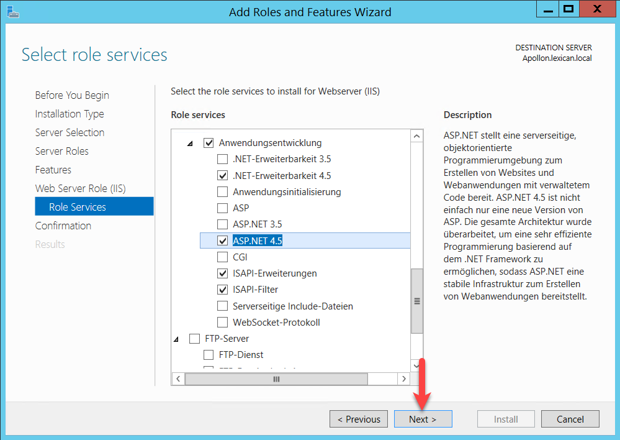The image size is (620, 440).
Task: Collapse the Anwendungsentwicklung tree node
Action: 191,144
